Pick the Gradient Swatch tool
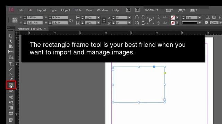The image size is (222, 124). click(11, 108)
